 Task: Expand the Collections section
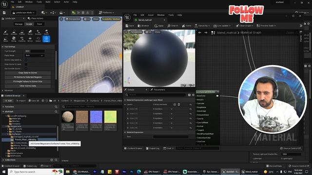pyautogui.click(x=3, y=160)
